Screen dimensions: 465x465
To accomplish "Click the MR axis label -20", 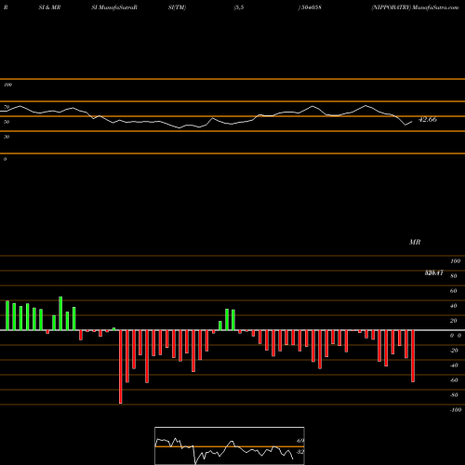I will [454, 351].
